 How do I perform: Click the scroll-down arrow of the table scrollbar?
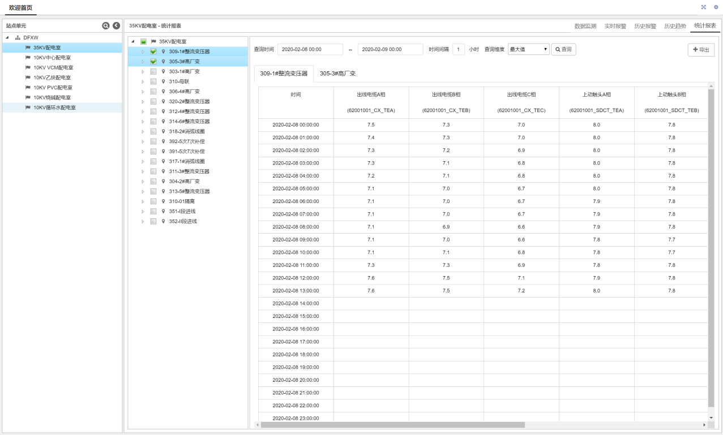711,417
